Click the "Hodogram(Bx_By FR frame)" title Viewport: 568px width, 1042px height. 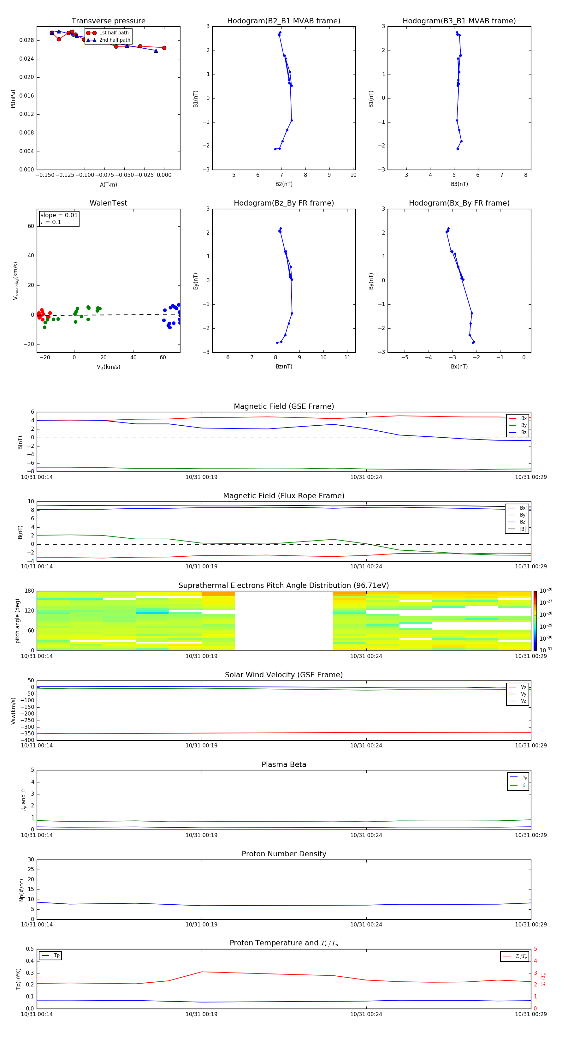point(459,203)
